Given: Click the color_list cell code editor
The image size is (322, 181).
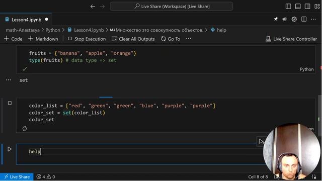Looking at the screenshot, I should click(166, 113).
